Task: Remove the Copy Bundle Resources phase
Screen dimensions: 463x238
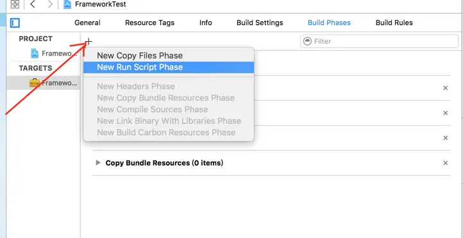Action: [x=445, y=163]
